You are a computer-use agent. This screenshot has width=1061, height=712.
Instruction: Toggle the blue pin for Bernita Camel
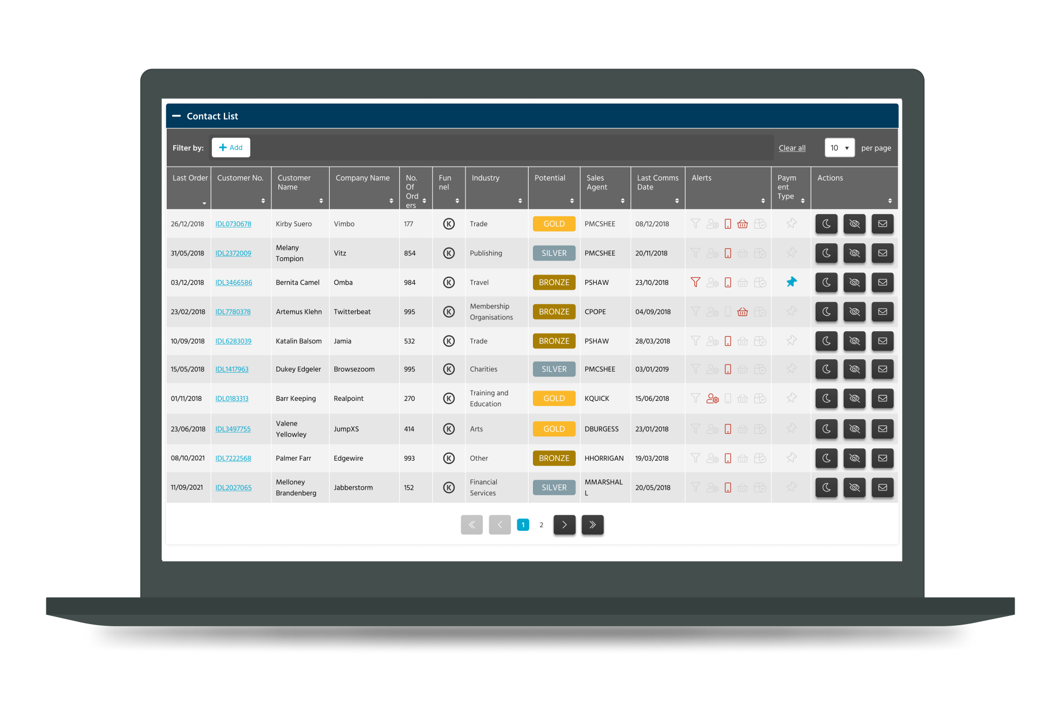click(x=791, y=282)
